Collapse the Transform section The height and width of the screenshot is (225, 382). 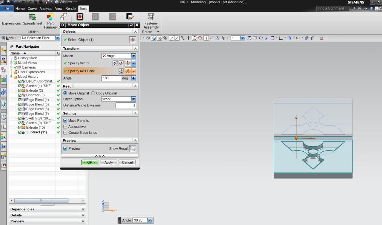[x=135, y=49]
